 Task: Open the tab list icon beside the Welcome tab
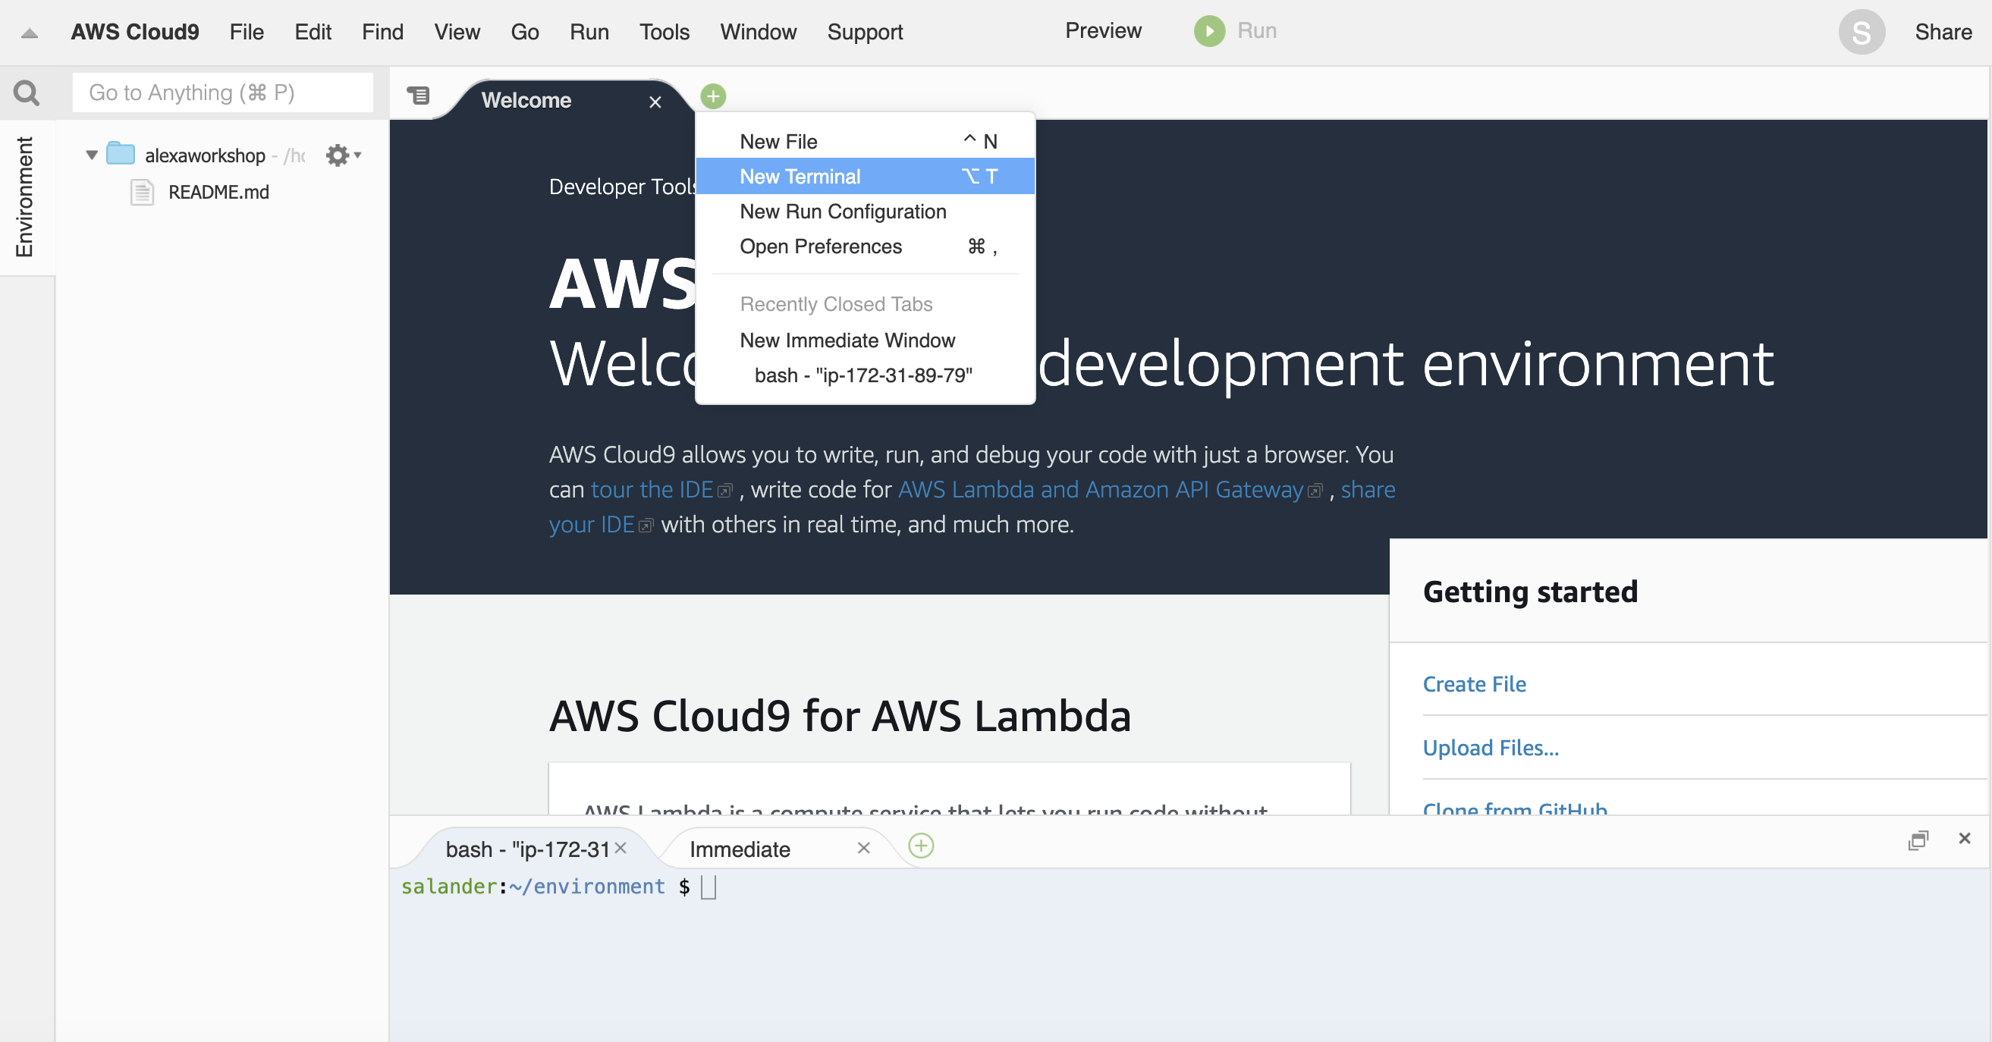[419, 95]
